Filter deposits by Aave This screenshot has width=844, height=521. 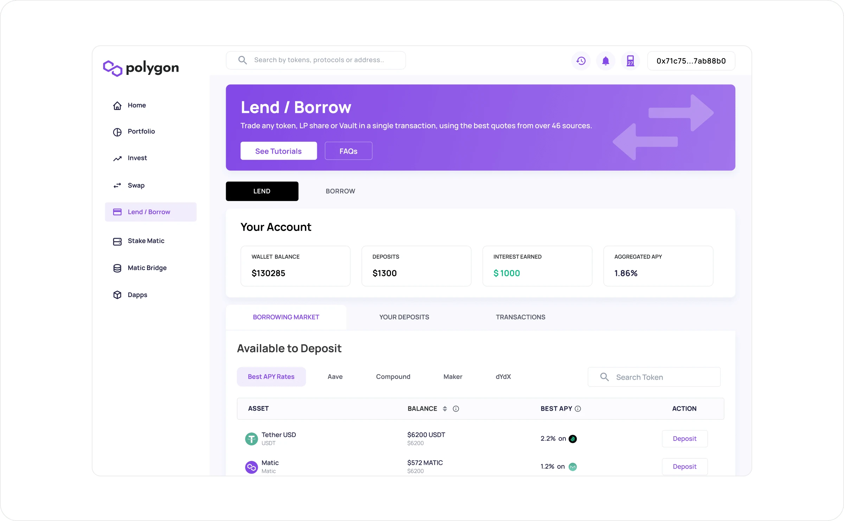(335, 377)
